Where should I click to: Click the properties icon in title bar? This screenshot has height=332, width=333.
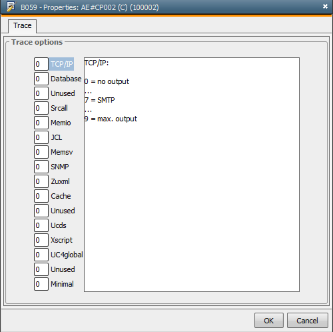11,7
